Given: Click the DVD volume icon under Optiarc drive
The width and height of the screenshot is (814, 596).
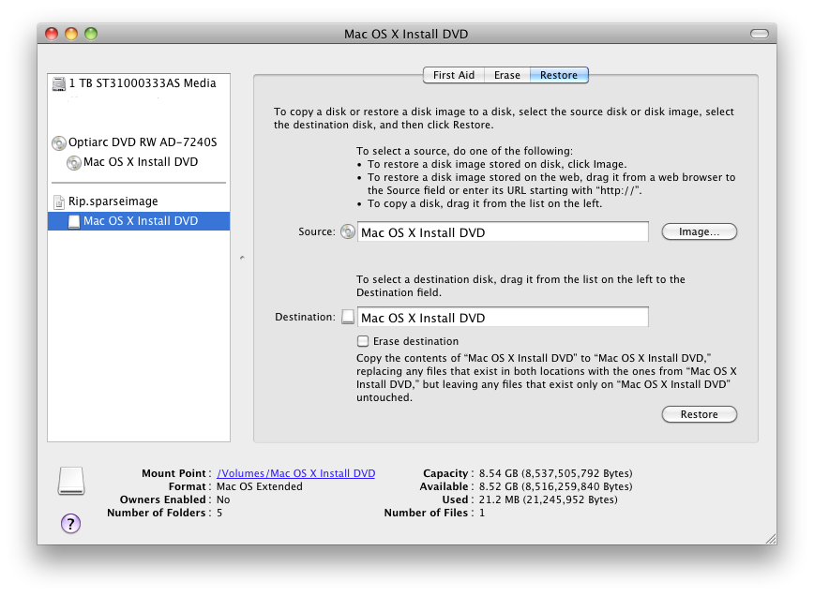Looking at the screenshot, I should tap(74, 162).
